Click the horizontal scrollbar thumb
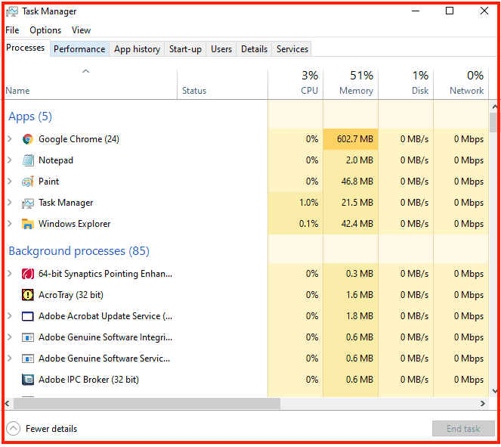Screen dimensions: 501x447 click(147, 404)
